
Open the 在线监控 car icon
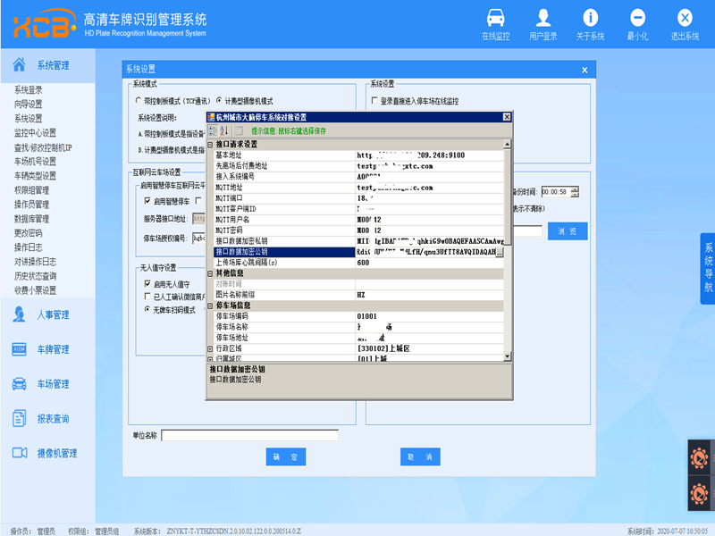pyautogui.click(x=495, y=23)
